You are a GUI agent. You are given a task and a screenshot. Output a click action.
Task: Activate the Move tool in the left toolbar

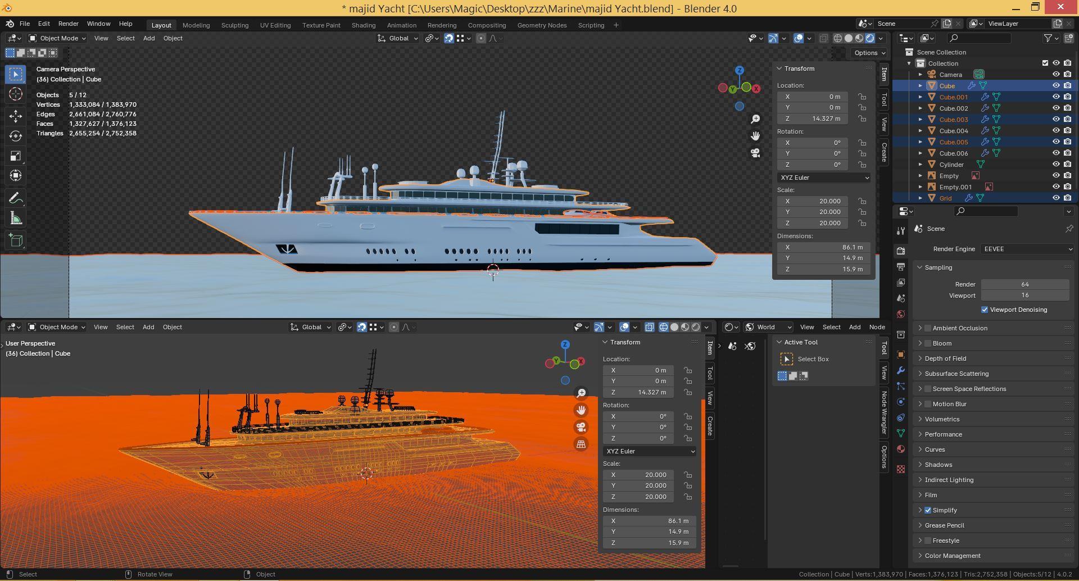tap(16, 116)
